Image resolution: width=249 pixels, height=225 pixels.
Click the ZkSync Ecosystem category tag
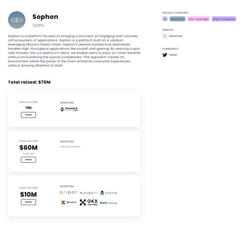[x=224, y=19]
